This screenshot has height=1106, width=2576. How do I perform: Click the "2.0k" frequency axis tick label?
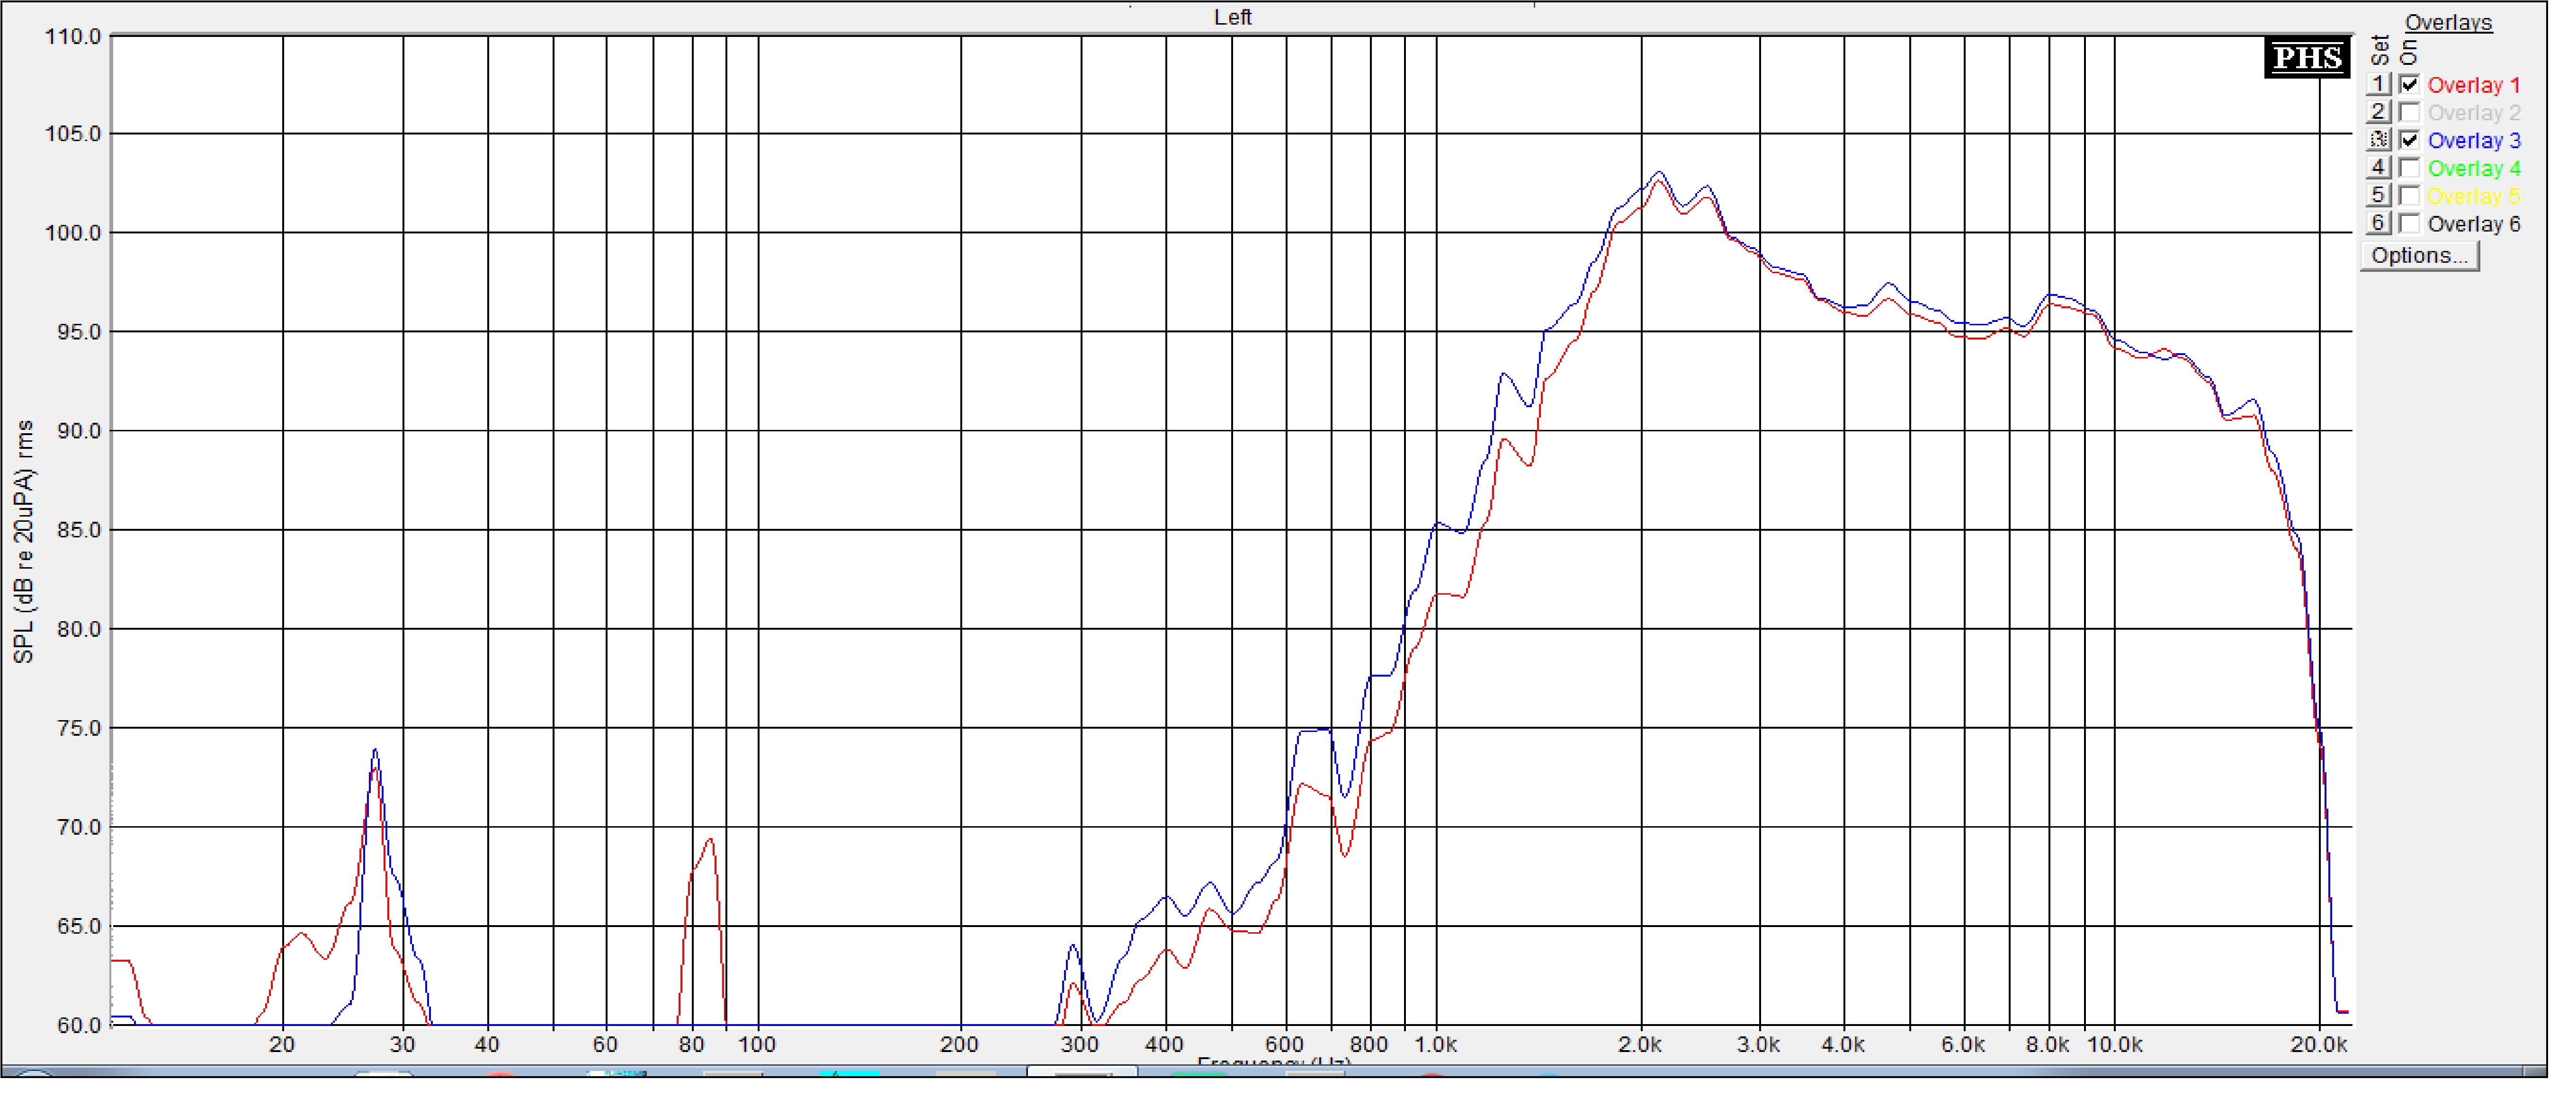(1639, 1044)
